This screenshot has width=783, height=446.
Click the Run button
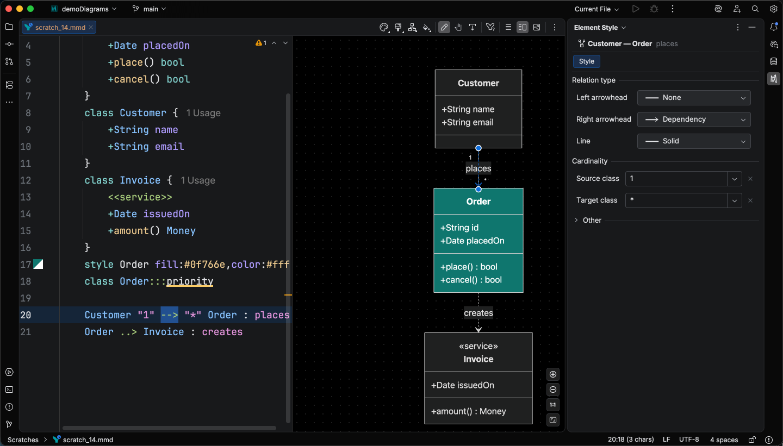pyautogui.click(x=636, y=9)
